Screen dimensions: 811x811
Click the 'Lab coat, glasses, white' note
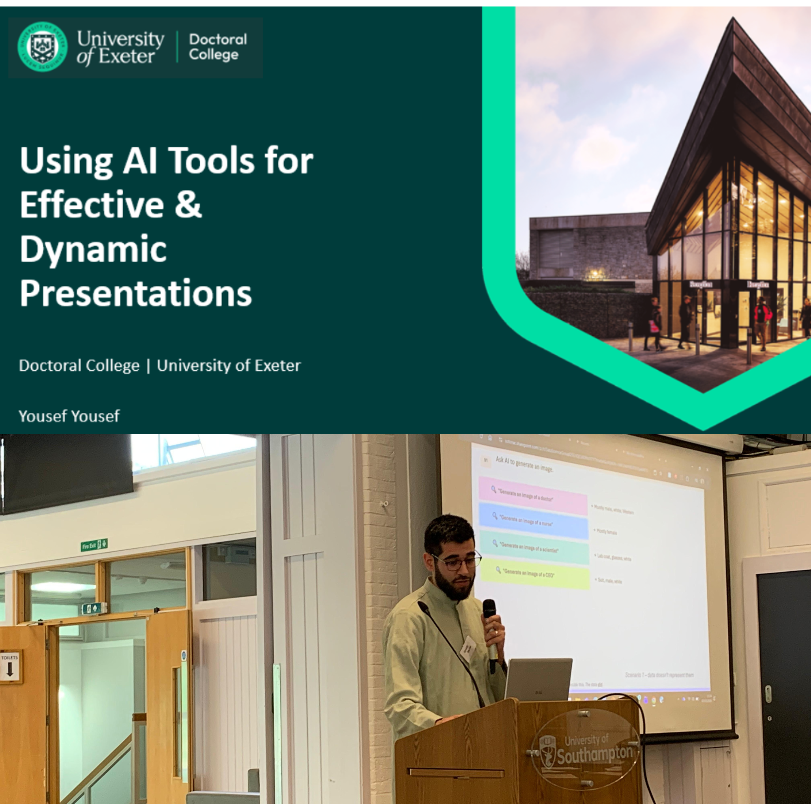click(612, 557)
